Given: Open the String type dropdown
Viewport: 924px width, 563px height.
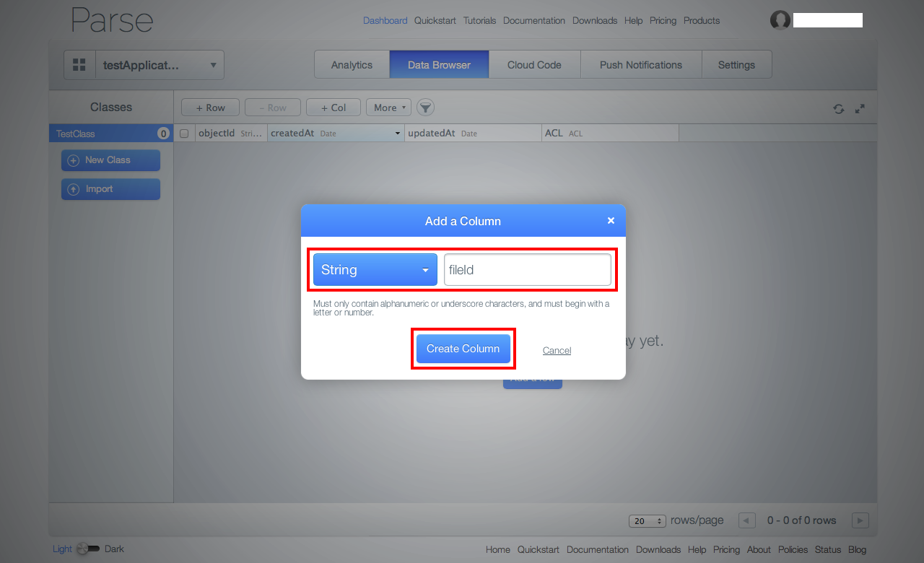Looking at the screenshot, I should 375,270.
